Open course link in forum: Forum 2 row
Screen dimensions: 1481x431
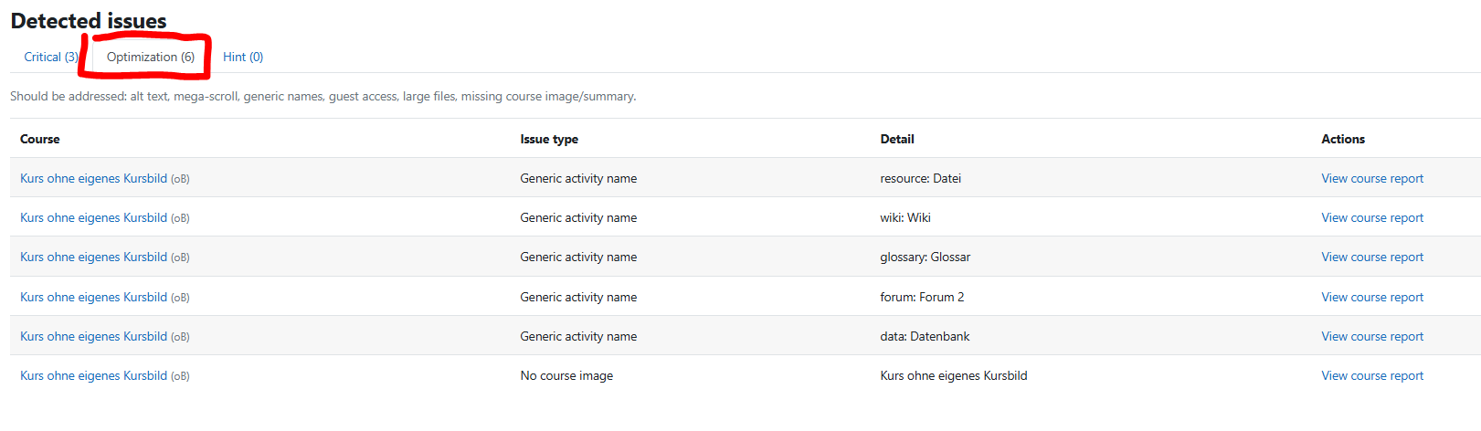point(94,297)
